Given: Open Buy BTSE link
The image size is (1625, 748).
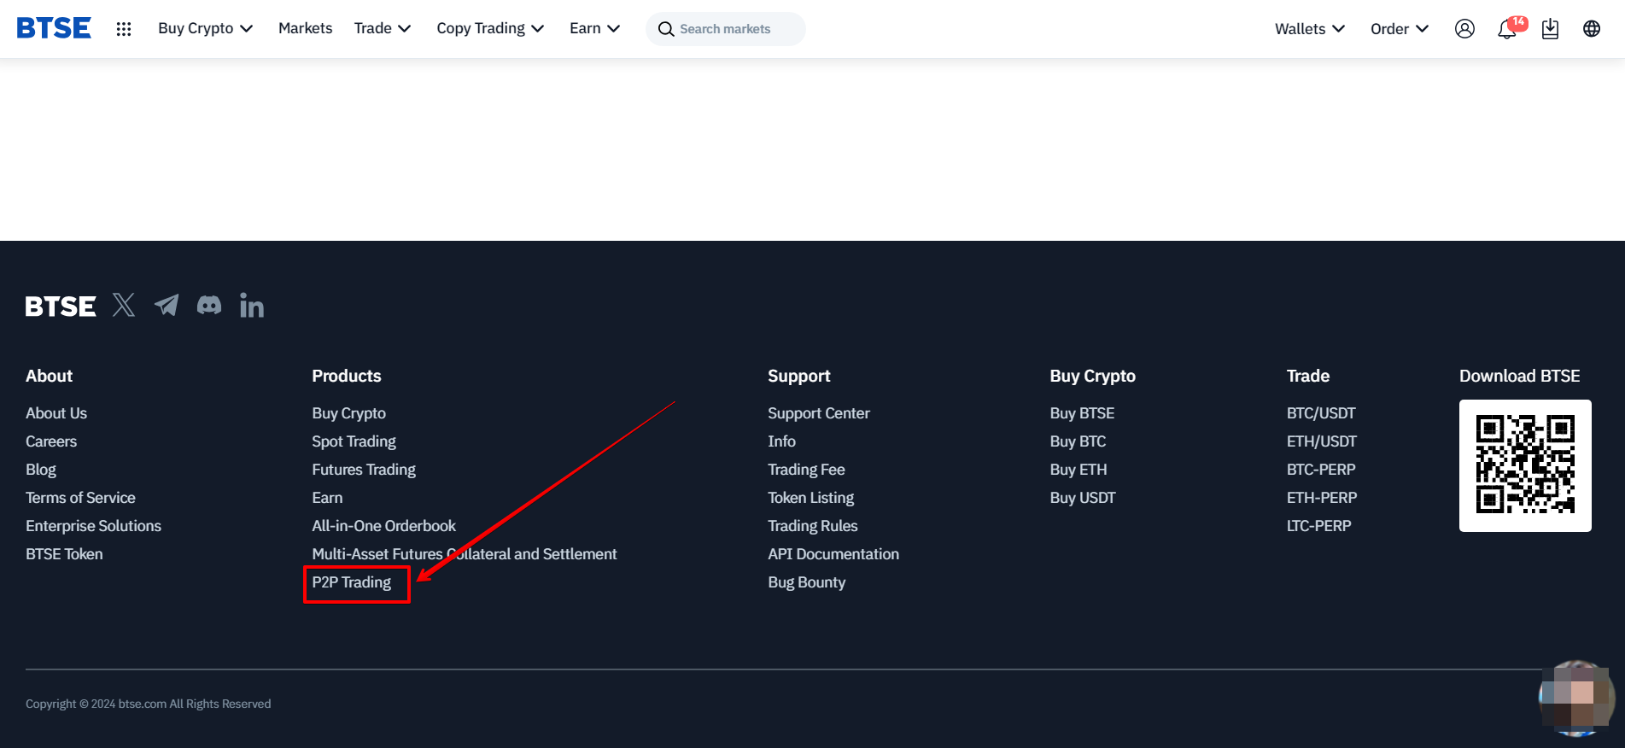Looking at the screenshot, I should click(x=1082, y=413).
